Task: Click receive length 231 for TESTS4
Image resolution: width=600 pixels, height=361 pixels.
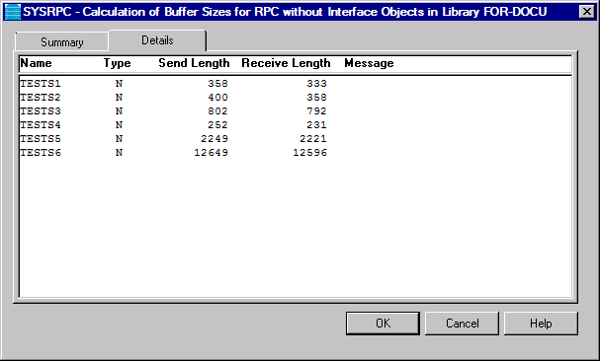Action: click(x=316, y=124)
